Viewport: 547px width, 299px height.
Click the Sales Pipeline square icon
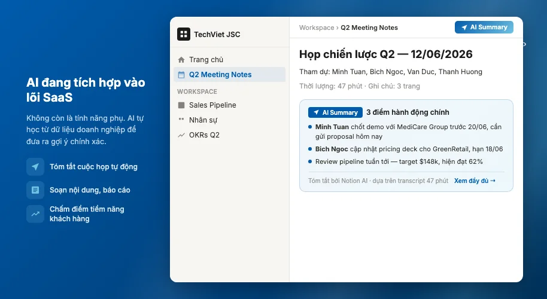click(181, 105)
